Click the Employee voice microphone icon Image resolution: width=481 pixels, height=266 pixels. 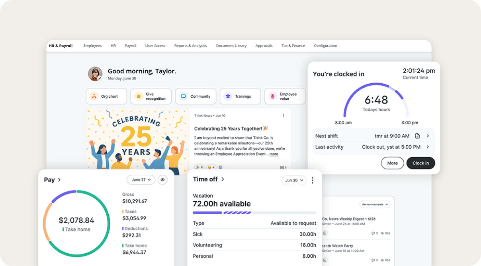coord(272,96)
